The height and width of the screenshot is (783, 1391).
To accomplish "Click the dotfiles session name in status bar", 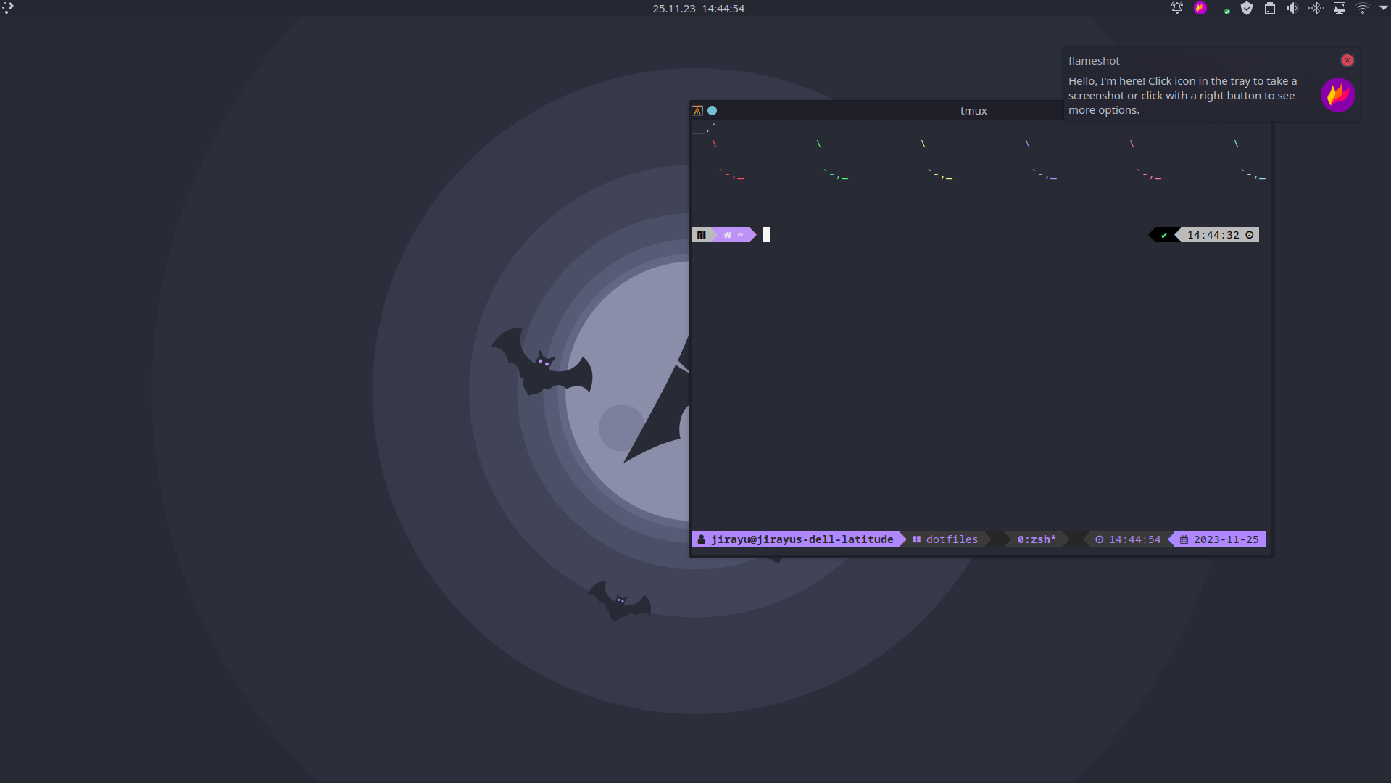I will point(951,539).
